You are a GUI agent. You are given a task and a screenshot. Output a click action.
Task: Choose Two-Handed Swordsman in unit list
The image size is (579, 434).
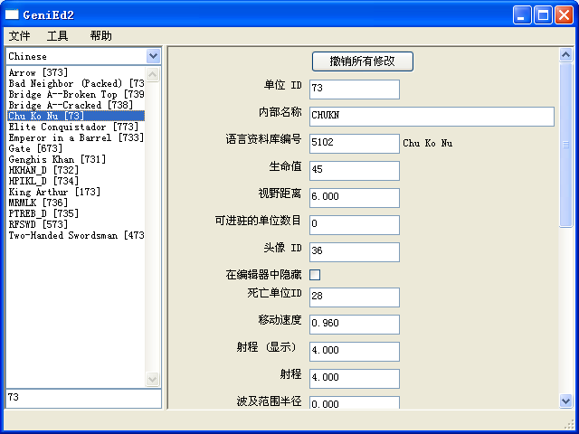[76, 235]
